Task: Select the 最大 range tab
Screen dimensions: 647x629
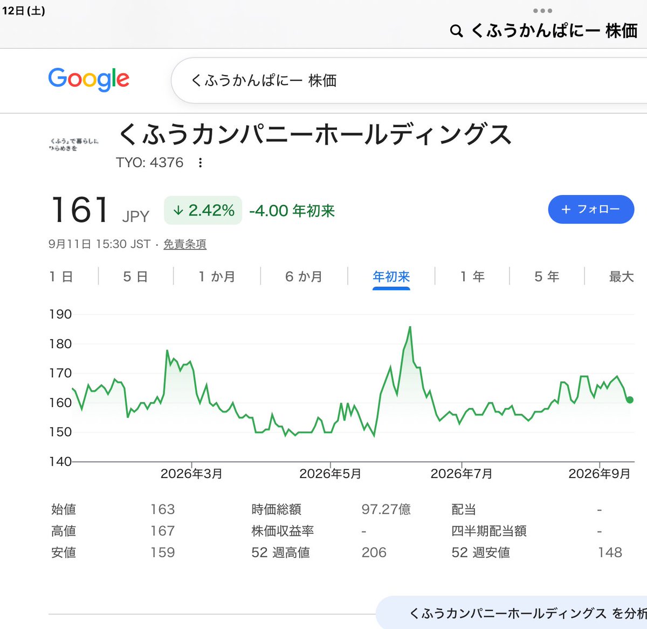Action: click(621, 277)
